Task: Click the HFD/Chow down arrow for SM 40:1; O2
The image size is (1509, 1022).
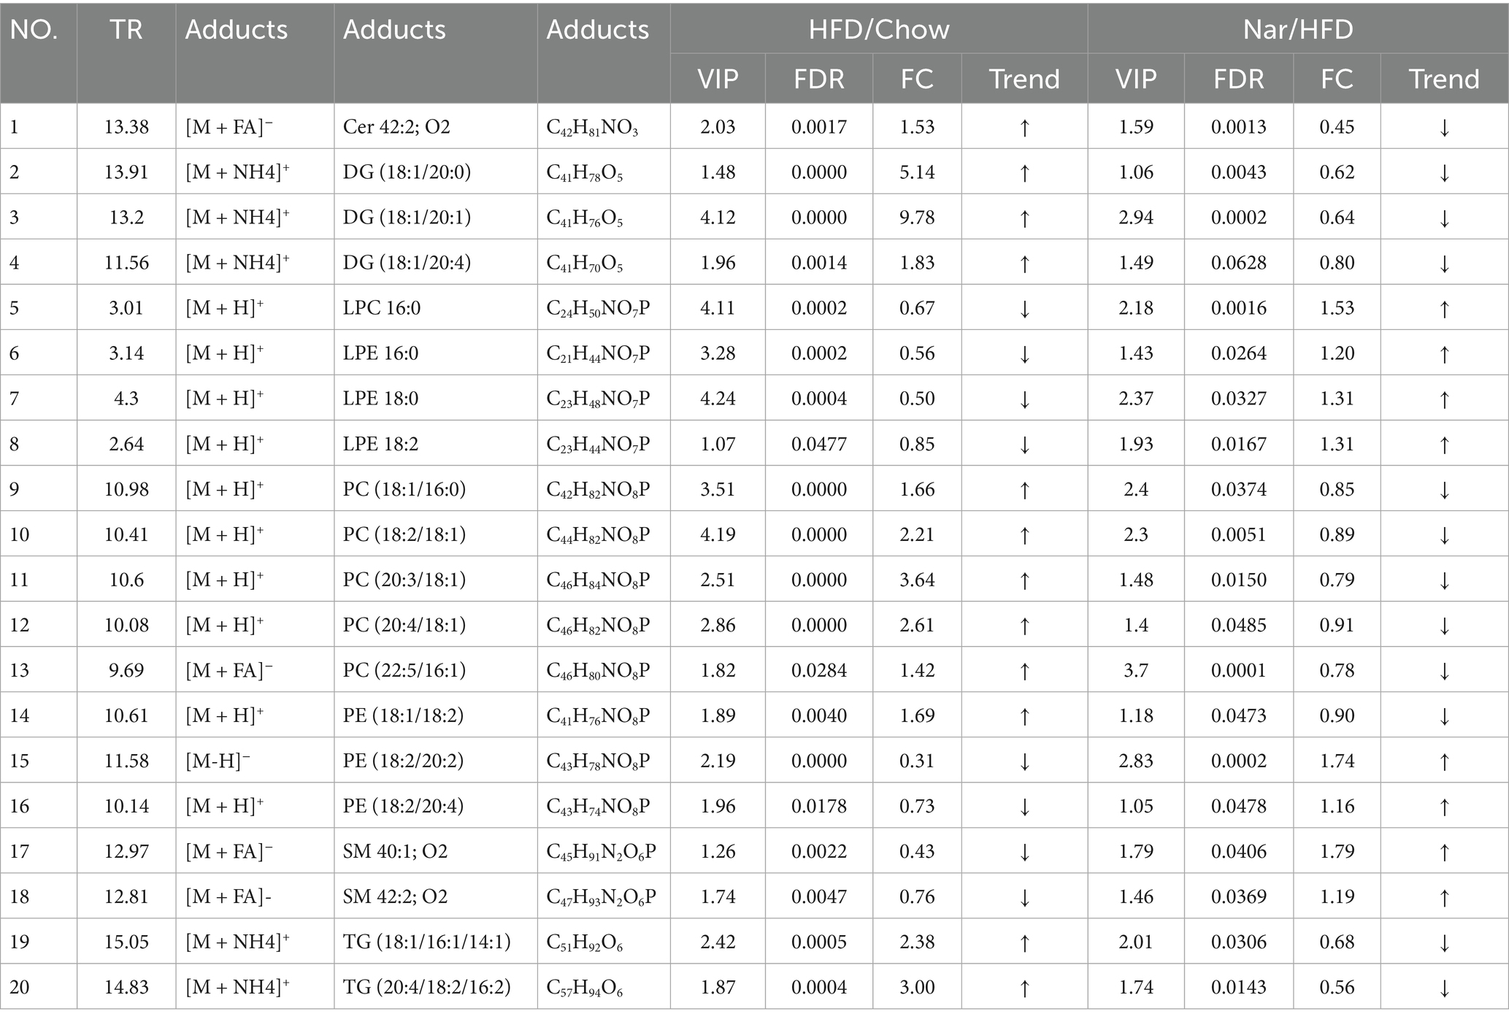Action: (1024, 852)
